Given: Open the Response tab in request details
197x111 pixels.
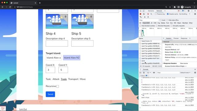Looking at the screenshot, I should [x=184, y=38].
